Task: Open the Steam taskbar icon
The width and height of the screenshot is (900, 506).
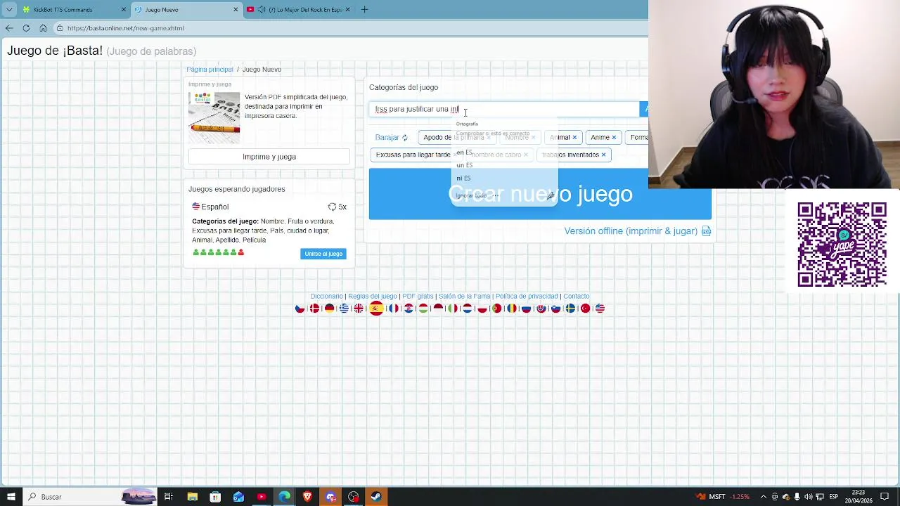Action: click(x=376, y=497)
